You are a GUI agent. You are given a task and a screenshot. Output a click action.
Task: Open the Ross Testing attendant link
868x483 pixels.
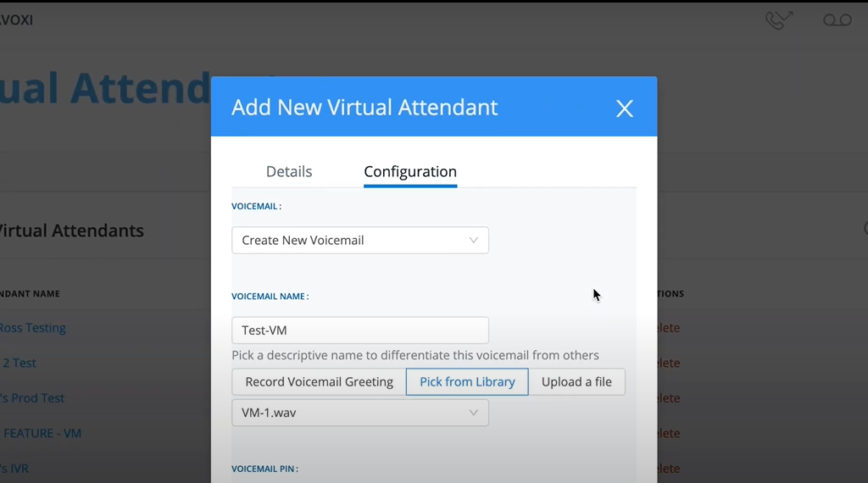click(34, 328)
